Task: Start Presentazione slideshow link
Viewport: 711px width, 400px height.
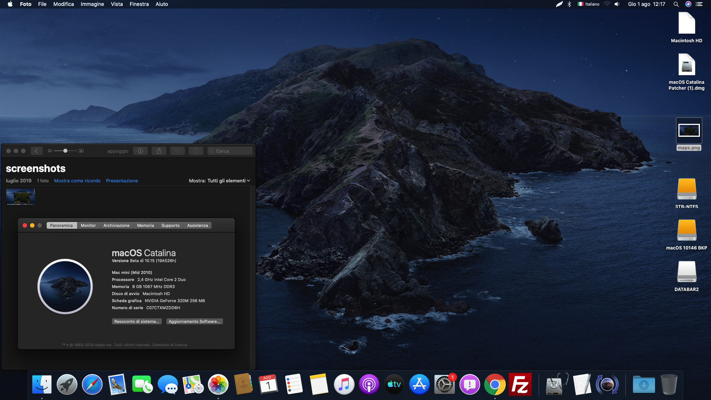Action: 122,181
